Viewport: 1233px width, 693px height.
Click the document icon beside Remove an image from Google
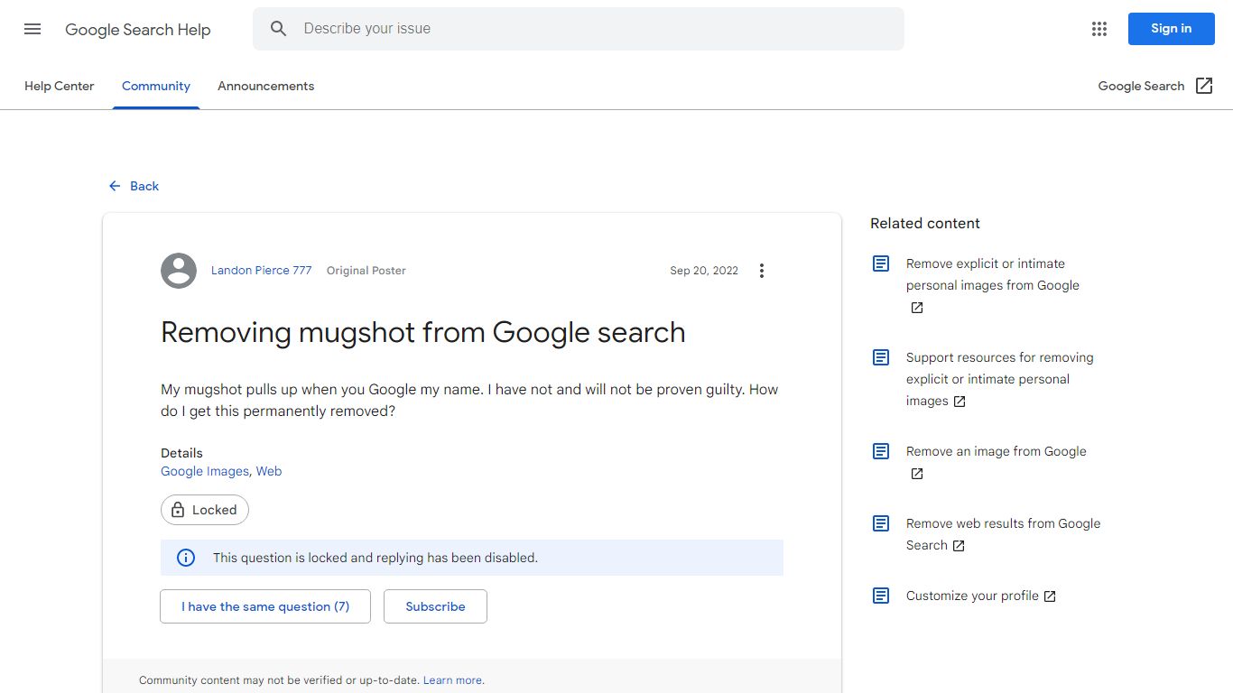tap(880, 450)
